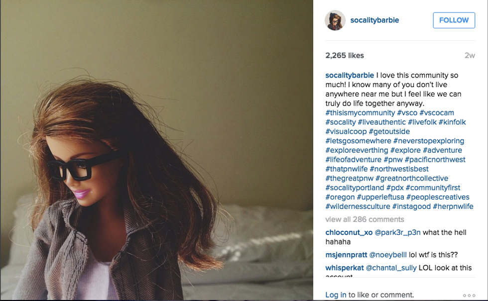Open the #liveauthentic hashtag
488x301 pixels.
(381, 122)
